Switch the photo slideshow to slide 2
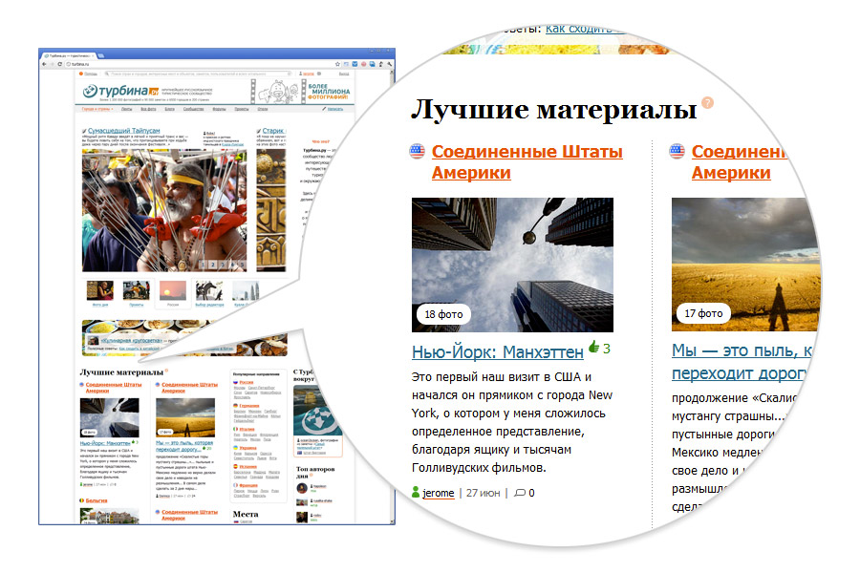Screen dimensions: 860x573 coord(213,265)
